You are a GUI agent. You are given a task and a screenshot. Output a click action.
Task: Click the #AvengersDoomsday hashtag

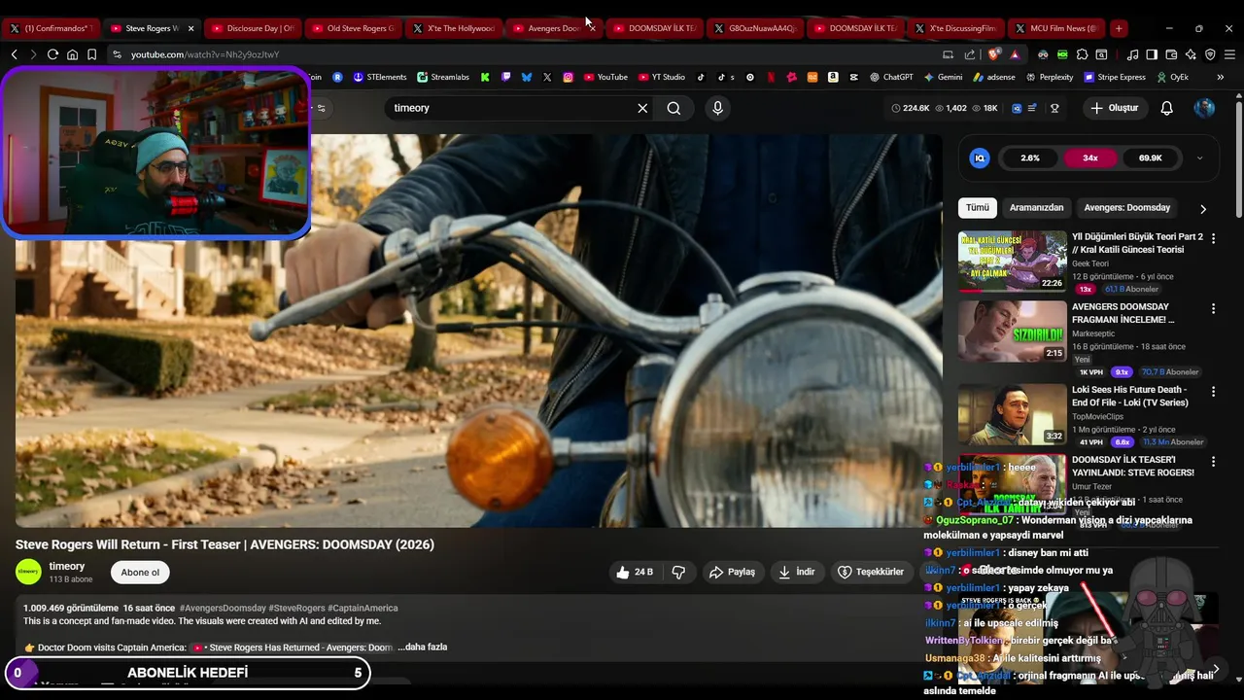click(x=223, y=608)
